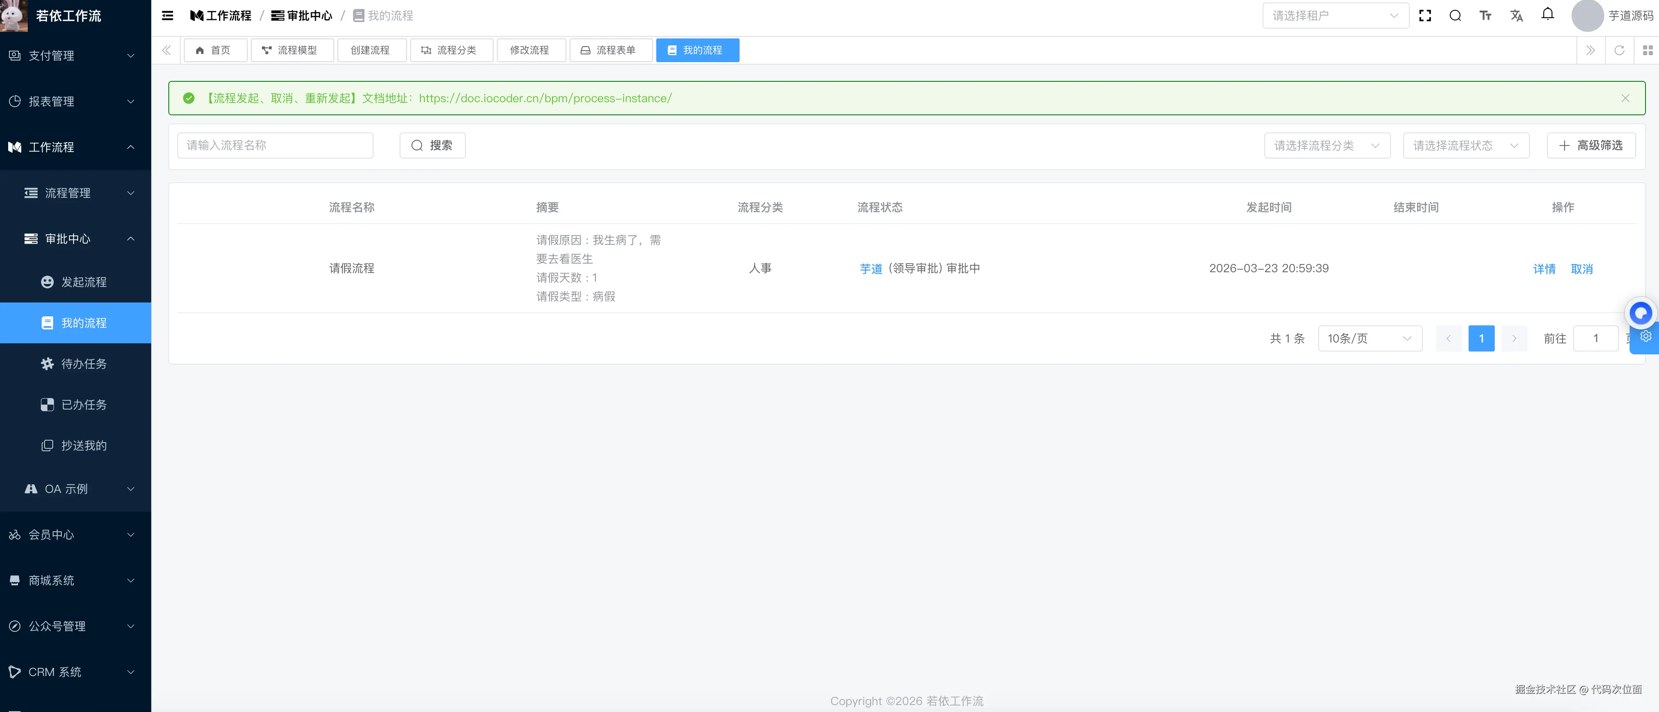1659x712 pixels.
Task: Open the 请选择流程分类 dropdown
Action: [x=1327, y=145]
